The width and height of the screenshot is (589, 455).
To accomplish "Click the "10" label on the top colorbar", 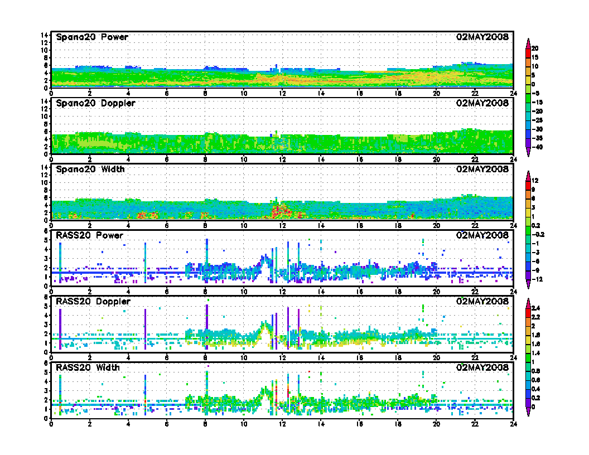I will pyautogui.click(x=535, y=66).
